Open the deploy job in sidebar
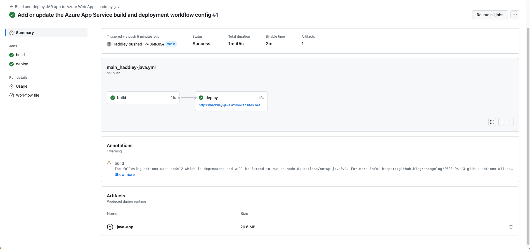This screenshot has width=530, height=249. pyautogui.click(x=22, y=64)
